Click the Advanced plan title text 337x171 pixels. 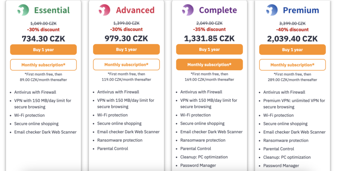coord(135,10)
